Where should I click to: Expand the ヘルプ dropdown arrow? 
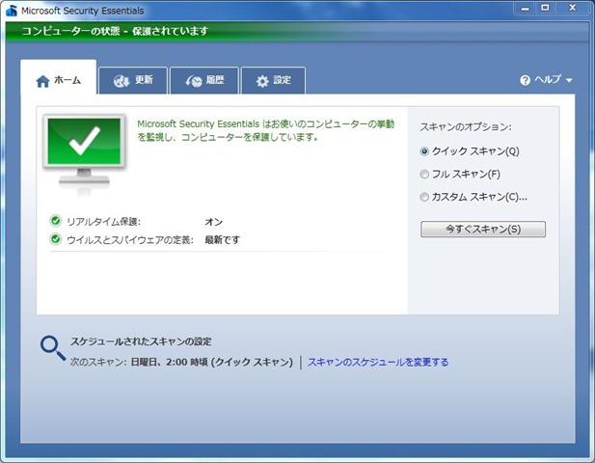tap(569, 80)
